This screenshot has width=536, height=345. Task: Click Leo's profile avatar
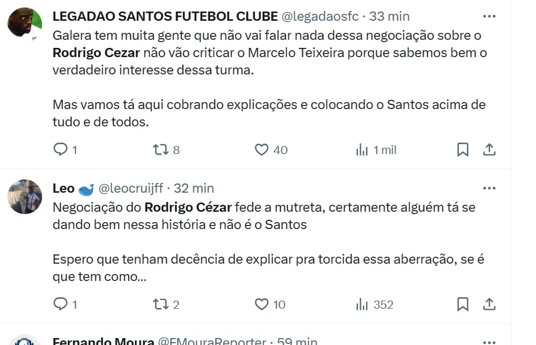pyautogui.click(x=24, y=197)
